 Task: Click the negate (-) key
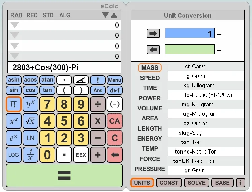[x=115, y=104]
